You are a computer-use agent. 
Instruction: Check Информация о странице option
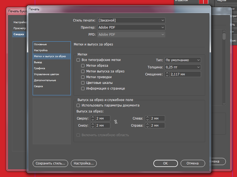(x=83, y=88)
